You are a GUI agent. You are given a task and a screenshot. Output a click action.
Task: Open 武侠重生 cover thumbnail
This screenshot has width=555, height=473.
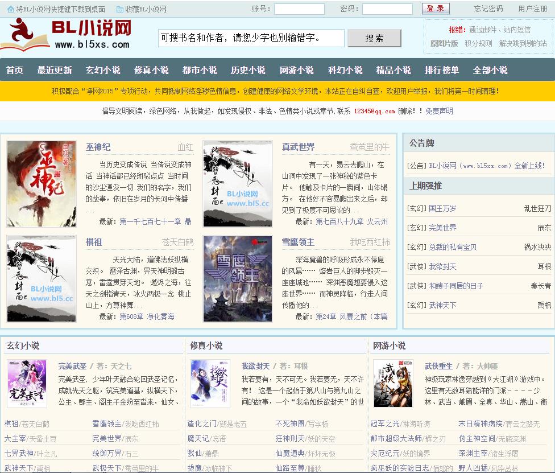[394, 384]
